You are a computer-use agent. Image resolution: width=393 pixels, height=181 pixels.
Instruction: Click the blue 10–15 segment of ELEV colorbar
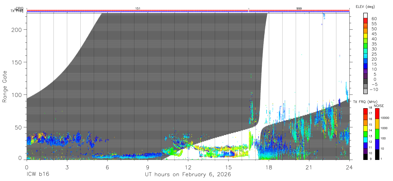365,66
